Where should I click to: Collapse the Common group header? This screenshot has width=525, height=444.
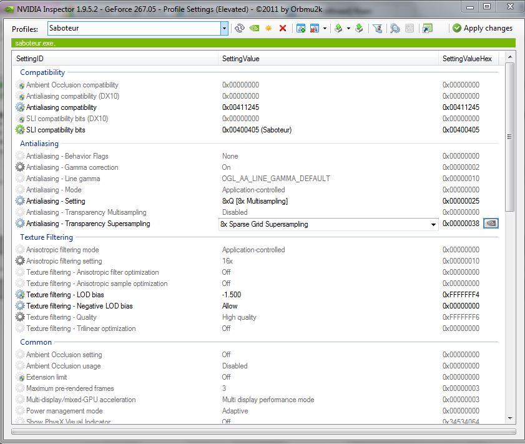pyautogui.click(x=36, y=342)
